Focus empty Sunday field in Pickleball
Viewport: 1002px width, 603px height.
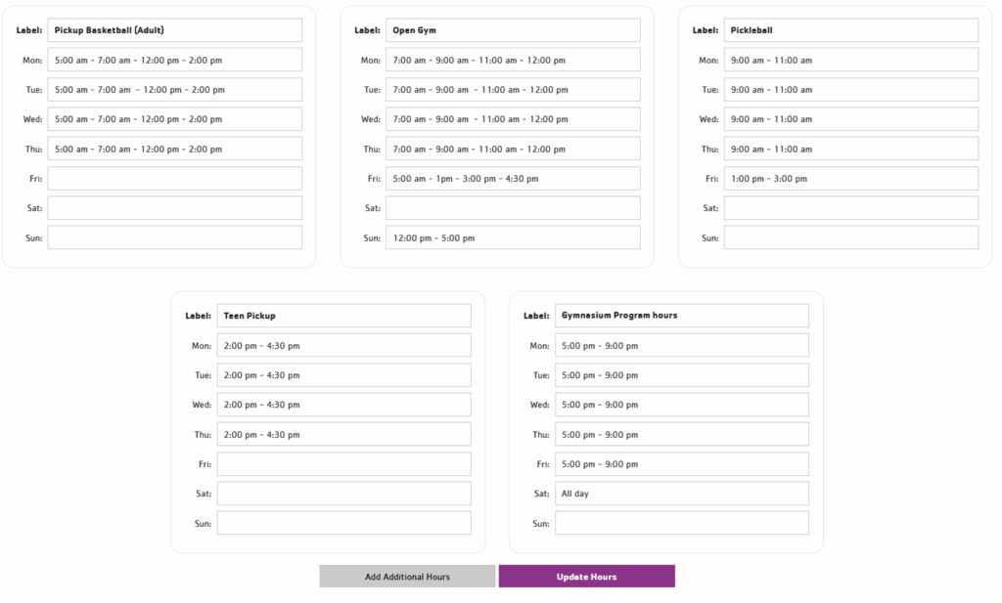(851, 237)
